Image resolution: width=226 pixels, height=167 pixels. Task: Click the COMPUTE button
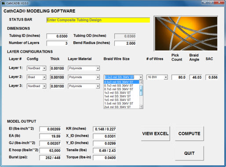tap(190, 134)
